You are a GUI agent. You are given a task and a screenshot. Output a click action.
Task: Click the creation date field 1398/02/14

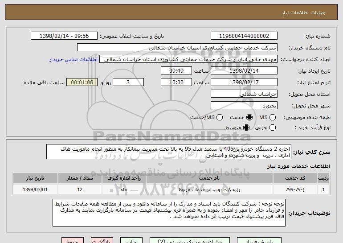point(244,71)
